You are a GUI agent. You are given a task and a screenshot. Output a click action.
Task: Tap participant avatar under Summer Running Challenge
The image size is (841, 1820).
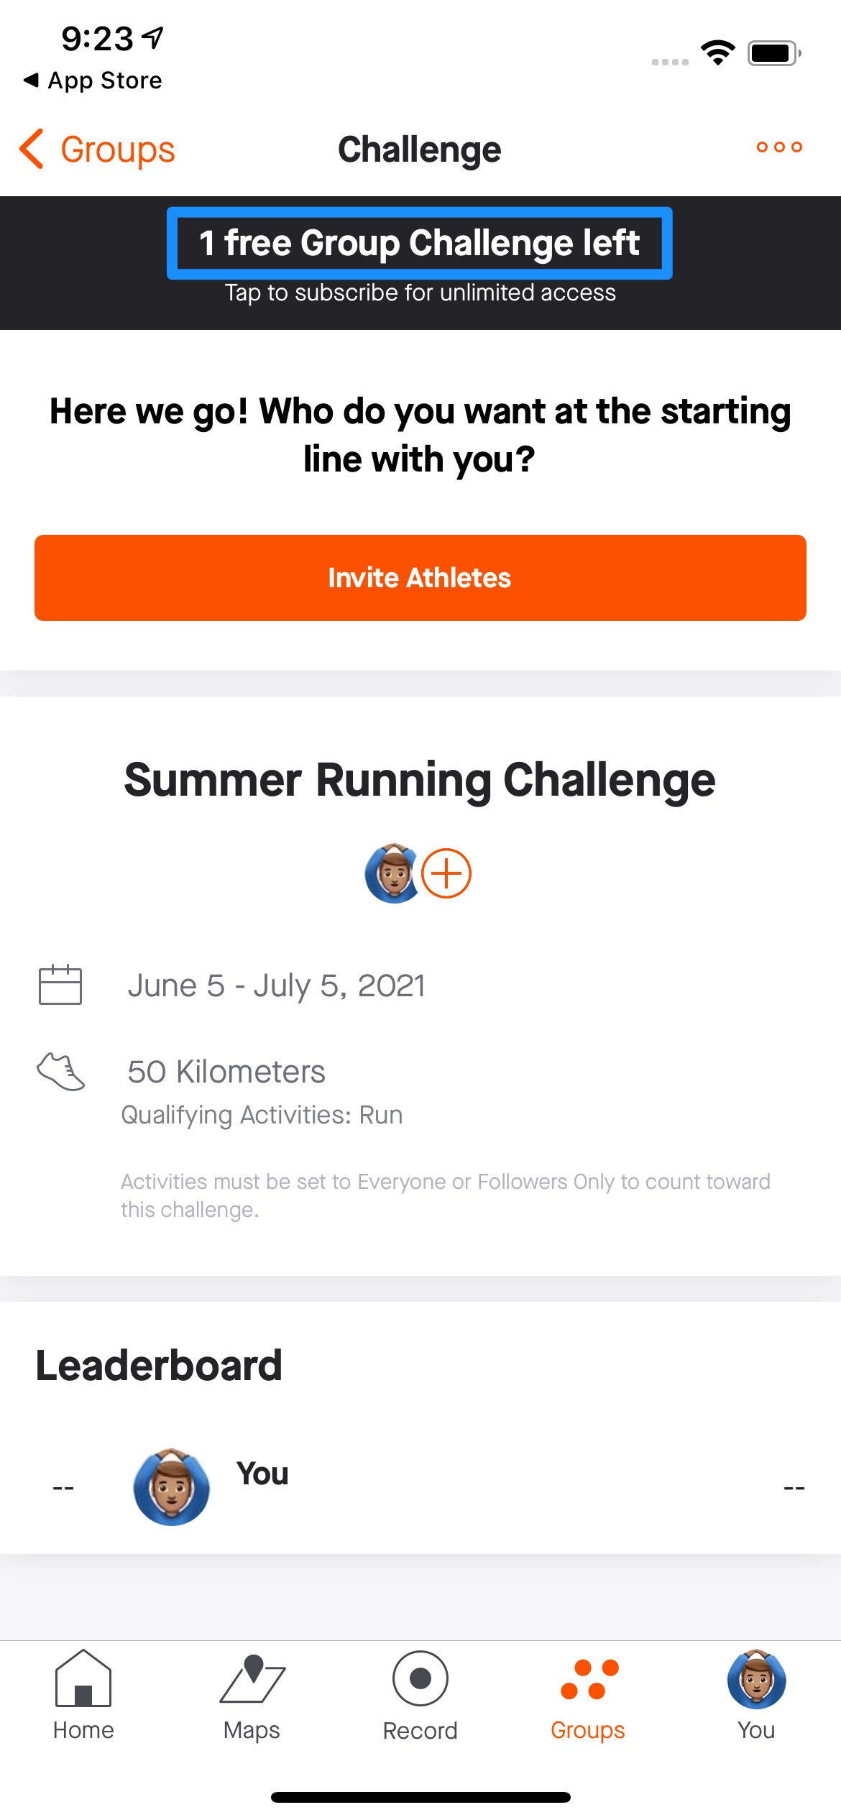(x=392, y=873)
